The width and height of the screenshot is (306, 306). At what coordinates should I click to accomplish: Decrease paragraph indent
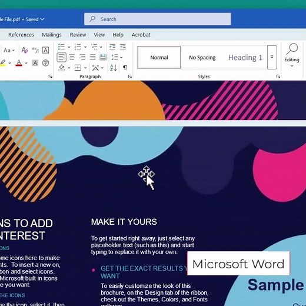pyautogui.click(x=112, y=47)
